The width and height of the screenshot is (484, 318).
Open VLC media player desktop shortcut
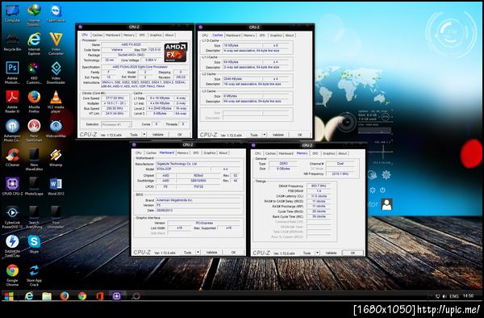tap(56, 101)
